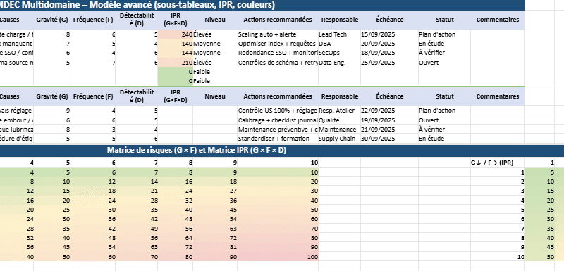
Task: Click the "Redondance SSO + monitori" cell
Action: click(x=277, y=53)
